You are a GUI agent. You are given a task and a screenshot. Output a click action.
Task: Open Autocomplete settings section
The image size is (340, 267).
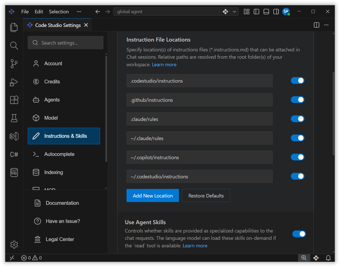coord(64,154)
